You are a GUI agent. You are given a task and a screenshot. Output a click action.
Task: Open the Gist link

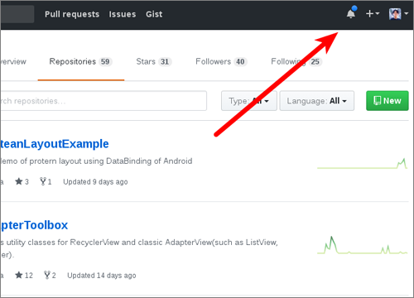pos(154,14)
